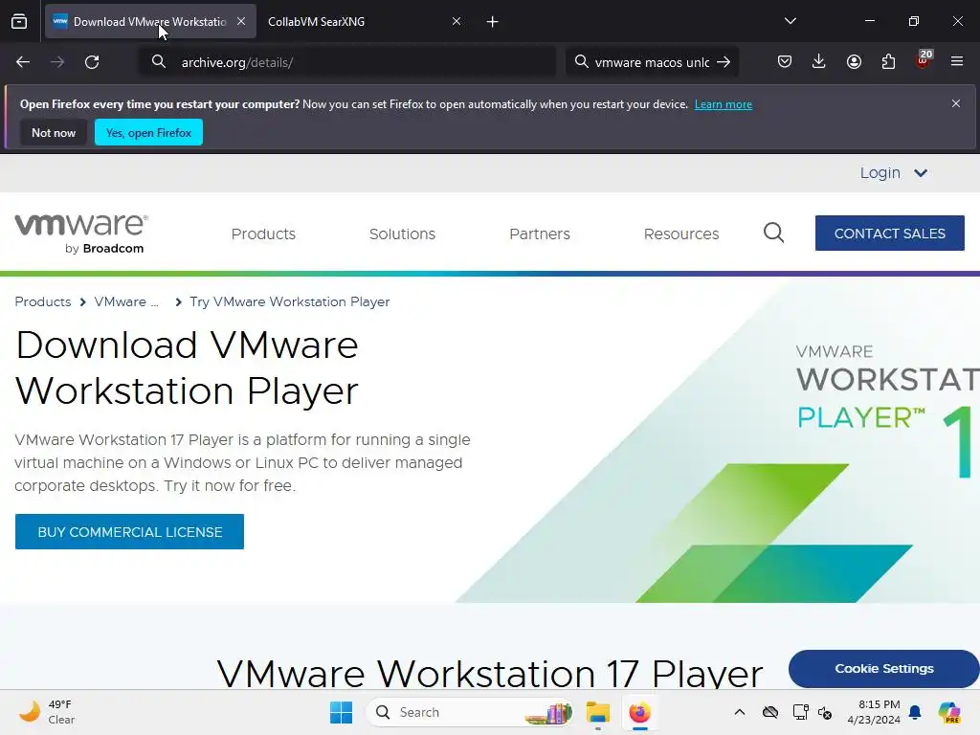Open the Resources menu
Image resolution: width=980 pixels, height=735 pixels.
click(681, 234)
